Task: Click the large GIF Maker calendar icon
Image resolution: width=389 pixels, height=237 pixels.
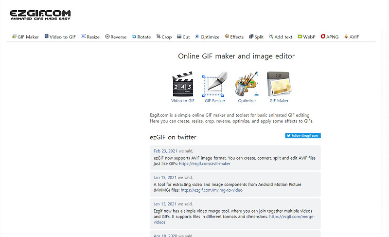Action: (x=279, y=84)
